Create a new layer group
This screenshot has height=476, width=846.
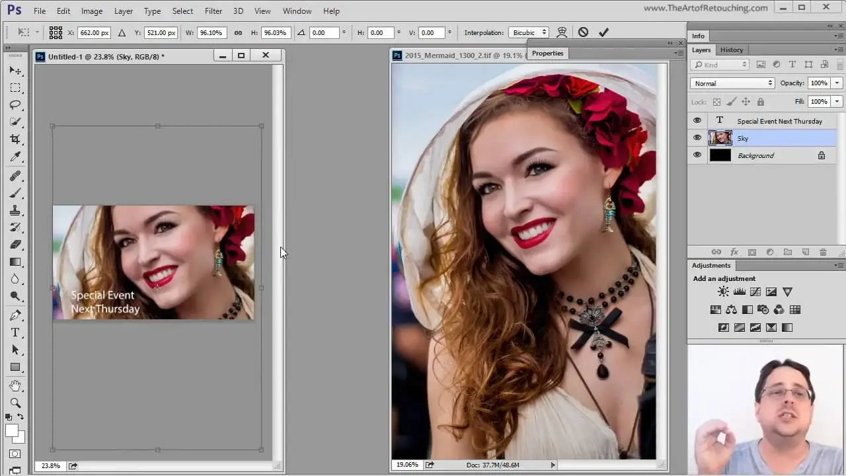(x=787, y=252)
